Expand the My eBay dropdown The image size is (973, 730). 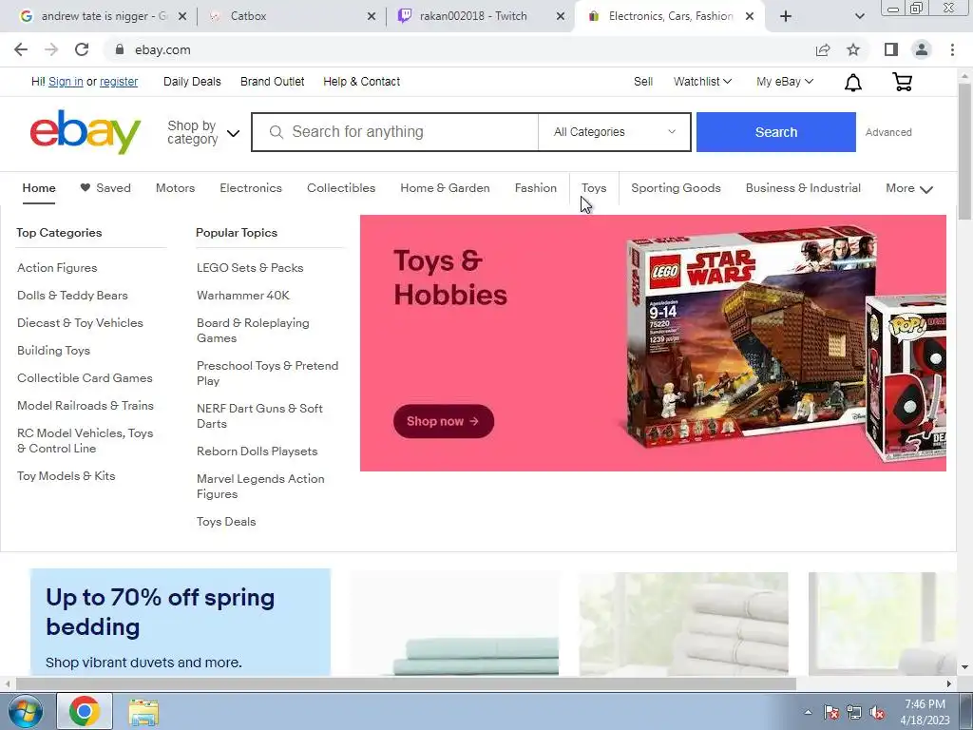[784, 82]
